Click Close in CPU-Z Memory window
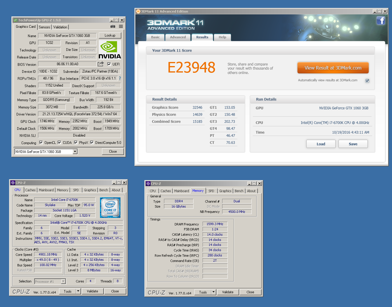The height and width of the screenshot is (307, 392). click(250, 292)
